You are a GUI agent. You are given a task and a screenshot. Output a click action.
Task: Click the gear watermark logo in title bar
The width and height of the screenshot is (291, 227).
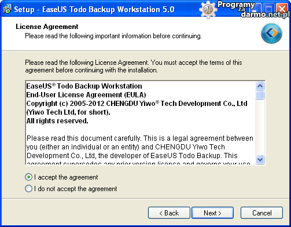pyautogui.click(x=208, y=9)
